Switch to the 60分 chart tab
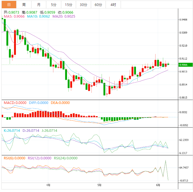This screenshot has width=193, height=192. [98, 5]
